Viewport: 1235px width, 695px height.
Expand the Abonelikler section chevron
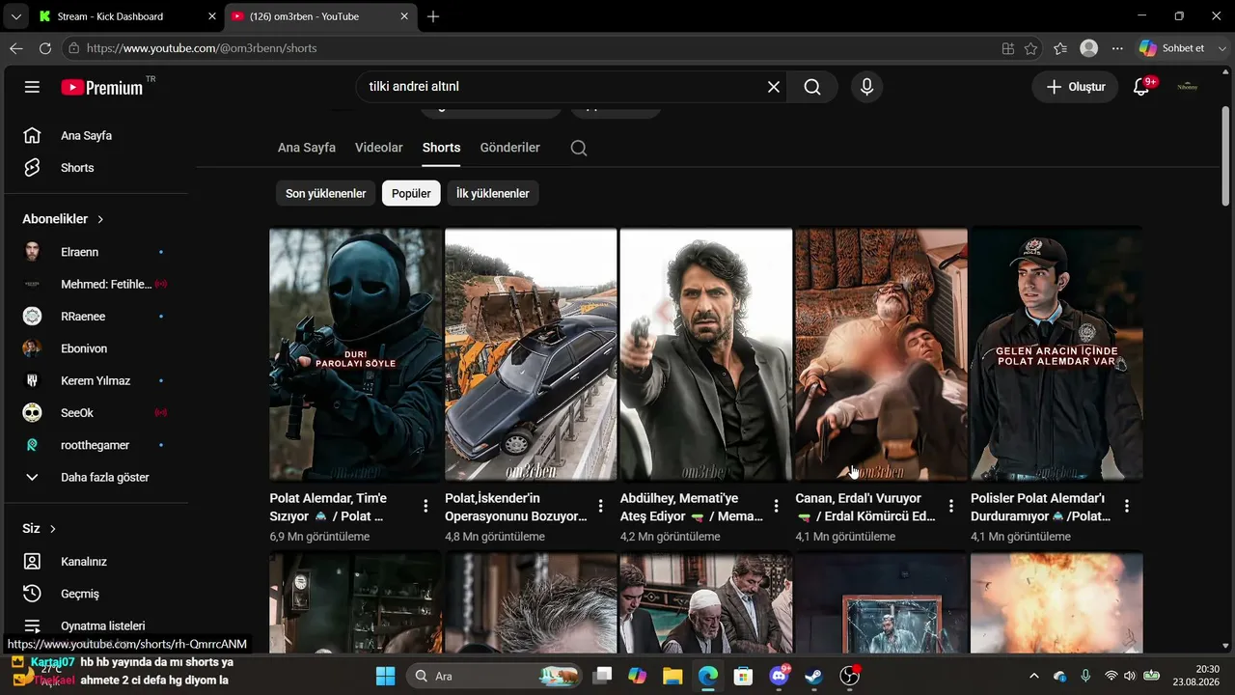[x=100, y=219]
